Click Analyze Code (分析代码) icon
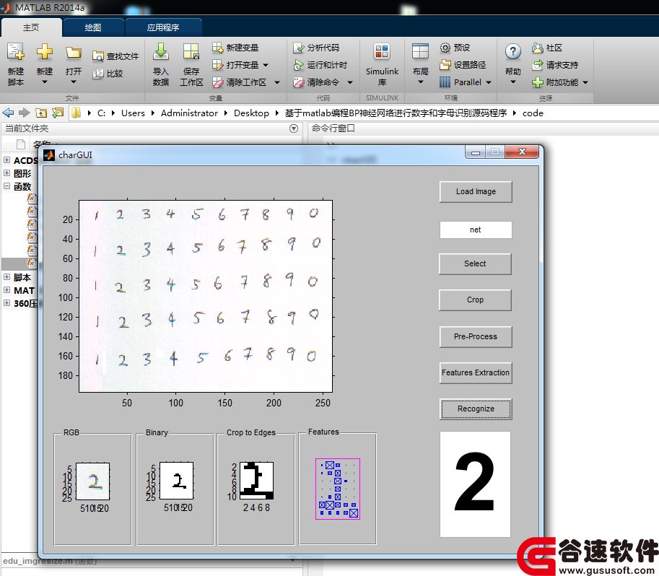 coord(298,48)
